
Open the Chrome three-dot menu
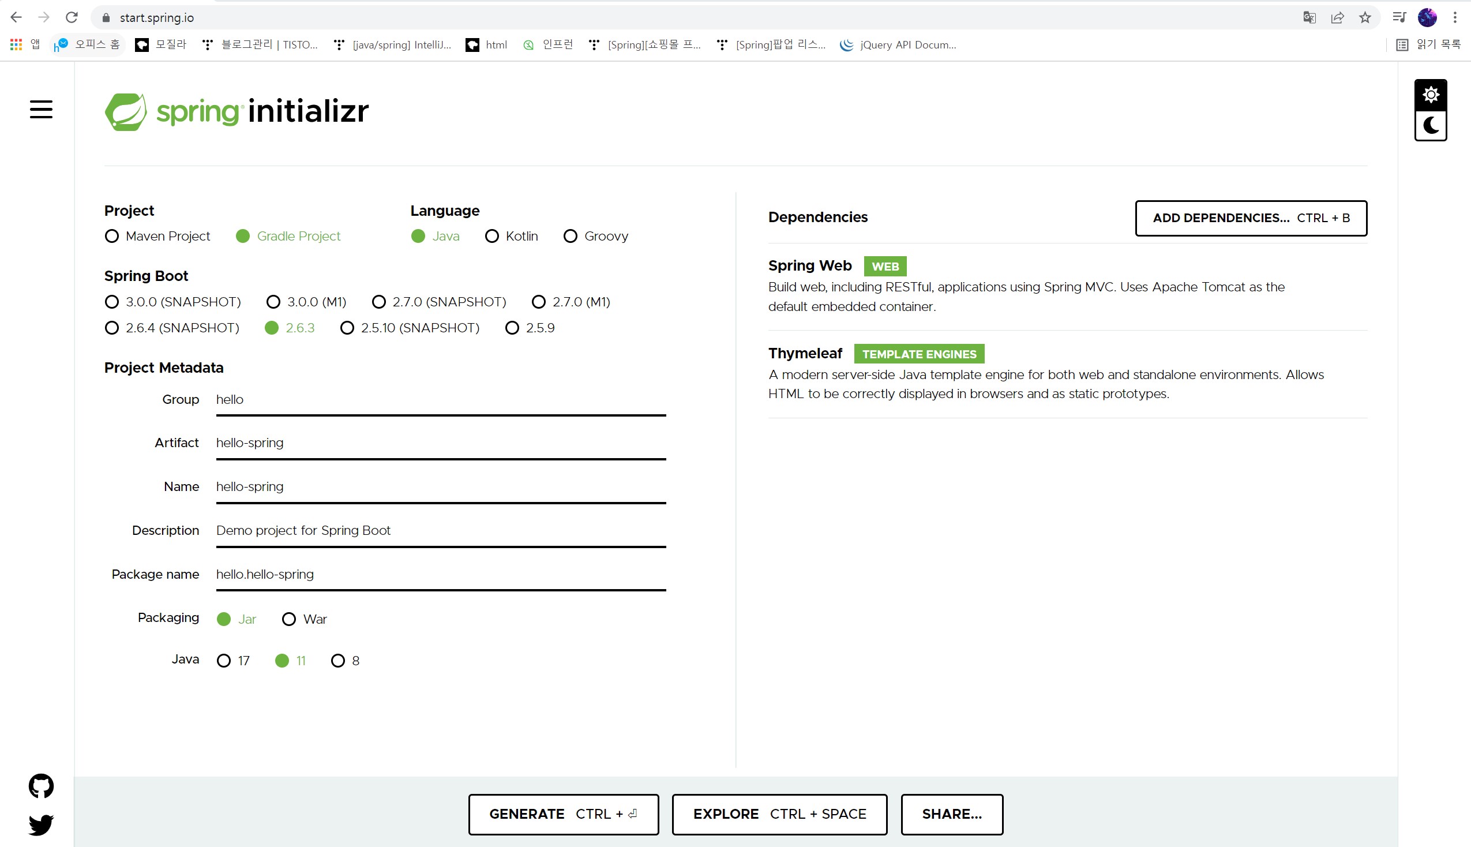[x=1455, y=17]
